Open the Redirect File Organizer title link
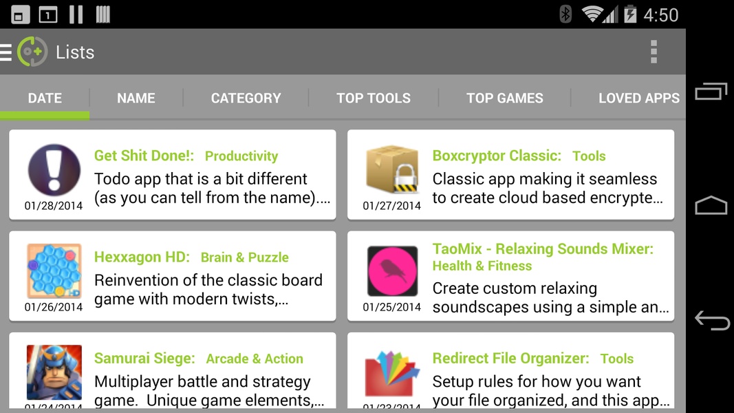Image resolution: width=734 pixels, height=413 pixels. (x=510, y=358)
